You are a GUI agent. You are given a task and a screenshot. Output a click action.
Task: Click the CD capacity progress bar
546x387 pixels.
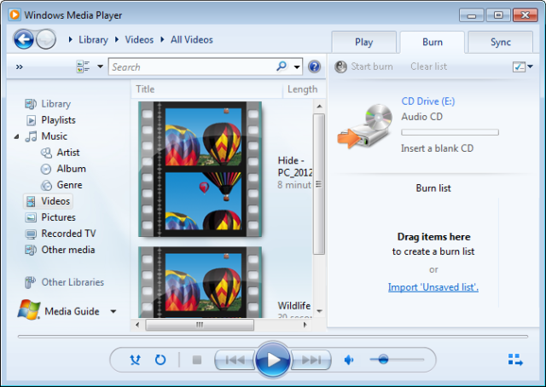coord(450,132)
